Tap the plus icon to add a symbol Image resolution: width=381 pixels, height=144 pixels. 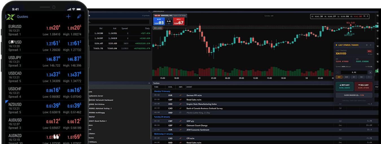click(68, 17)
